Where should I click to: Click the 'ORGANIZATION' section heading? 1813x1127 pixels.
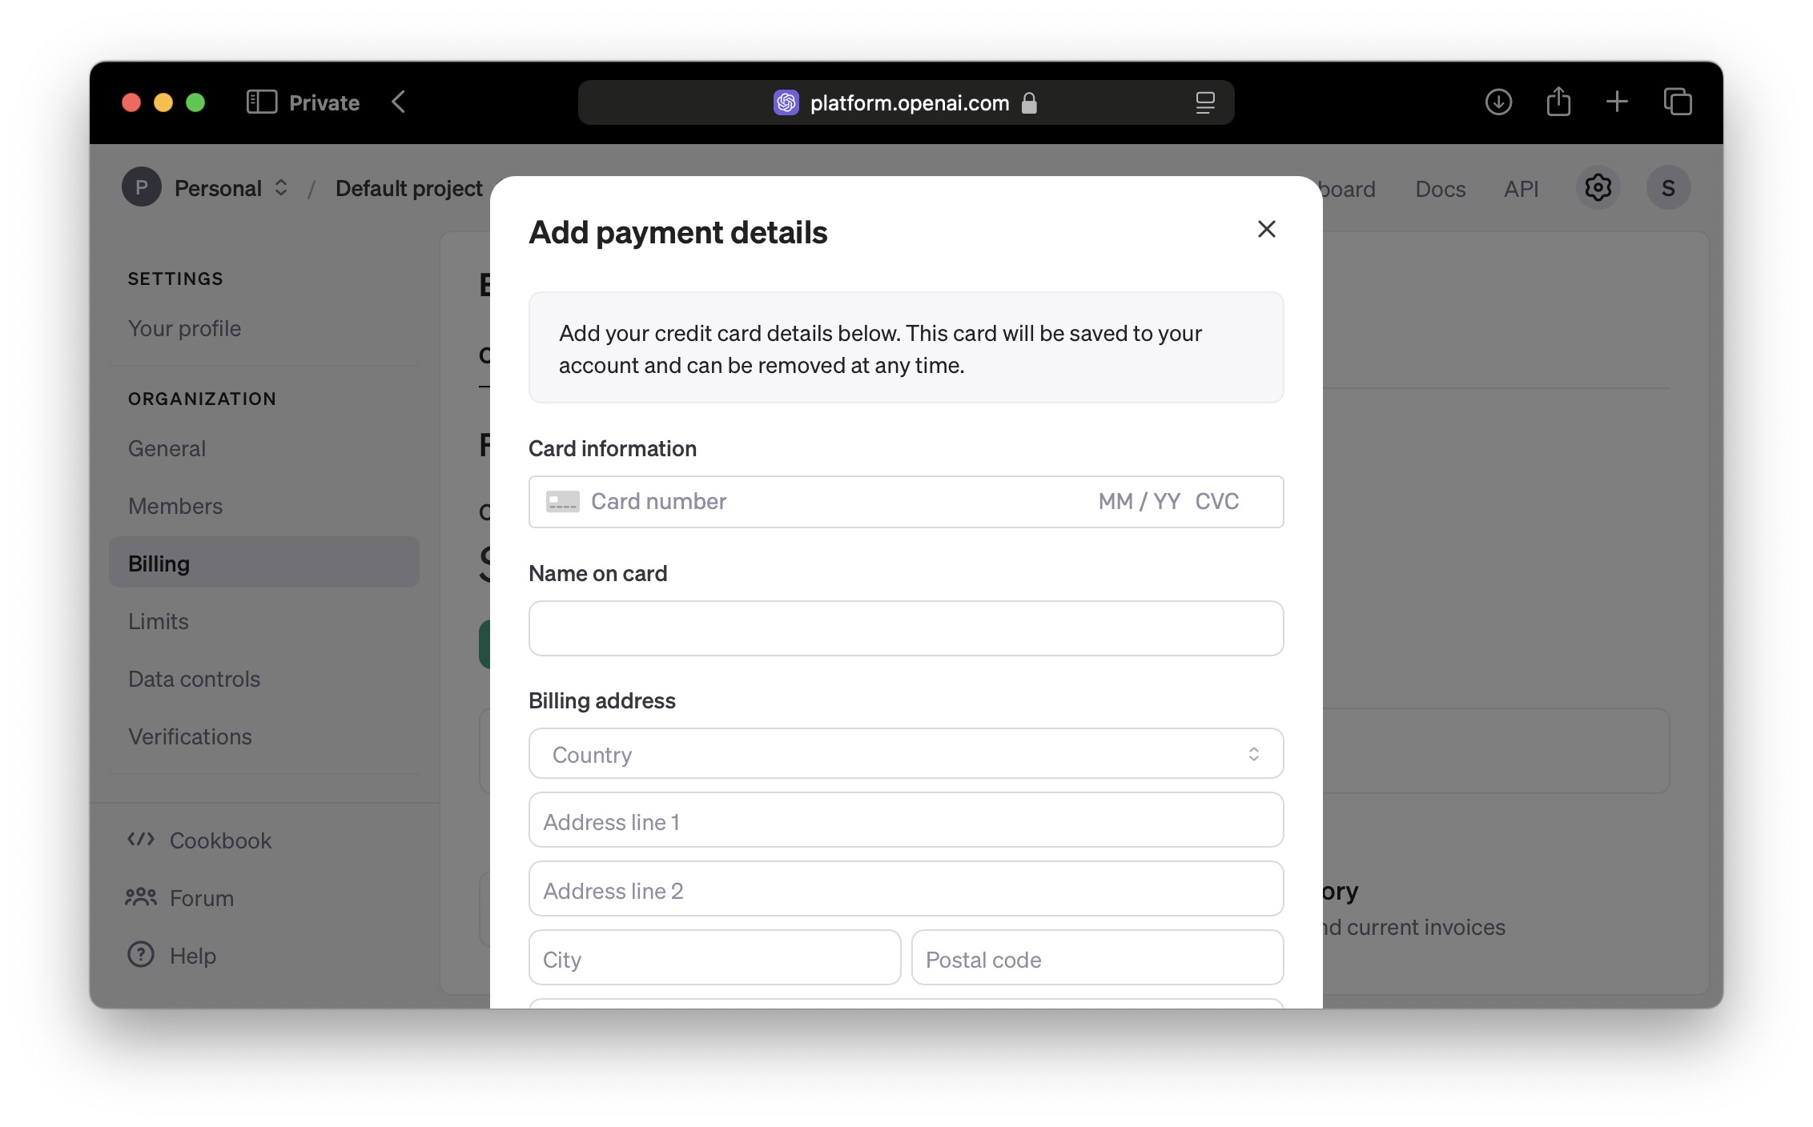[202, 399]
